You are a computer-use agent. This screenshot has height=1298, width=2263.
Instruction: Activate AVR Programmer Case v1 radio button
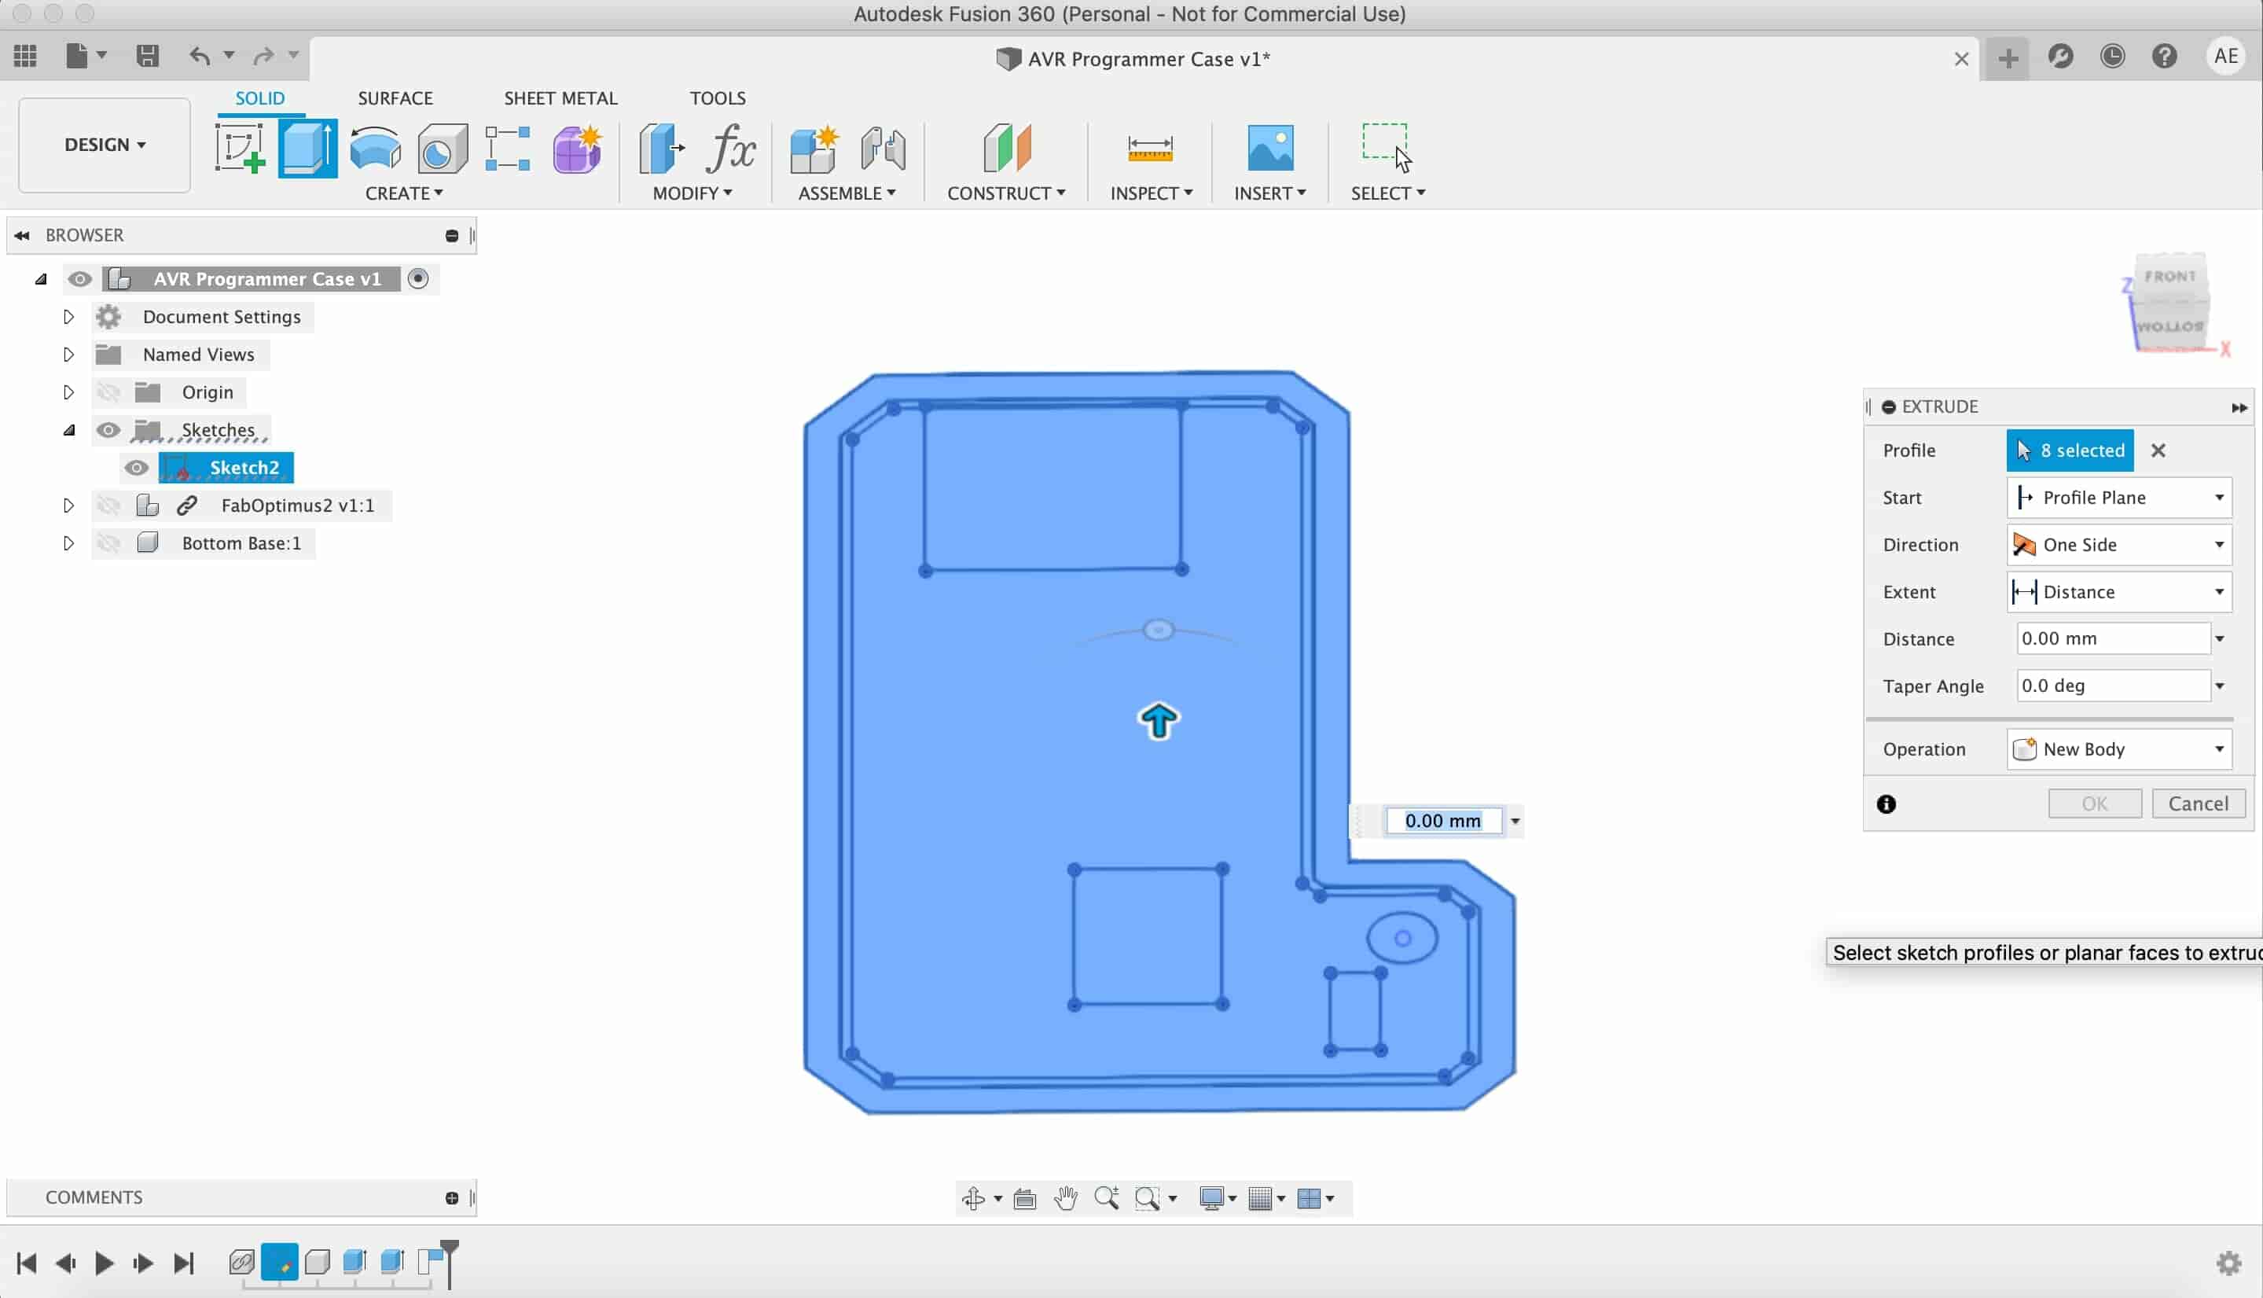click(418, 279)
